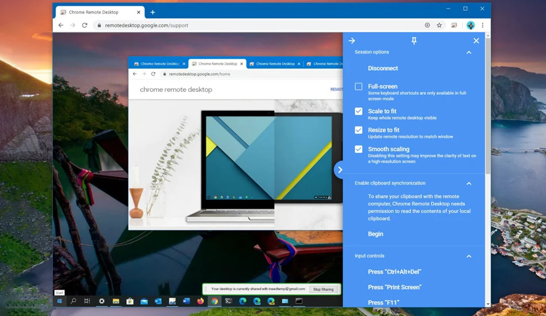This screenshot has height=316, width=546.
Task: Collapse the Input controls section
Action: tap(468, 256)
